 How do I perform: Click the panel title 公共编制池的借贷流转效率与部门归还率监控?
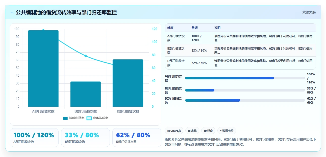point(66,12)
